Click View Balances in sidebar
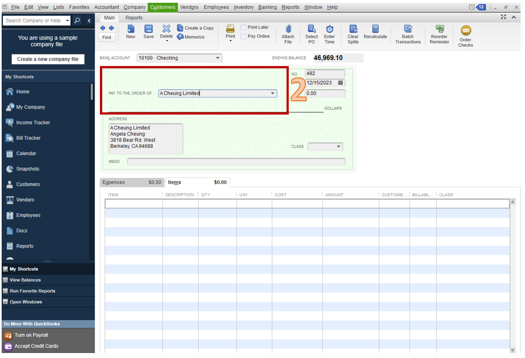The width and height of the screenshot is (525, 358). (x=25, y=280)
